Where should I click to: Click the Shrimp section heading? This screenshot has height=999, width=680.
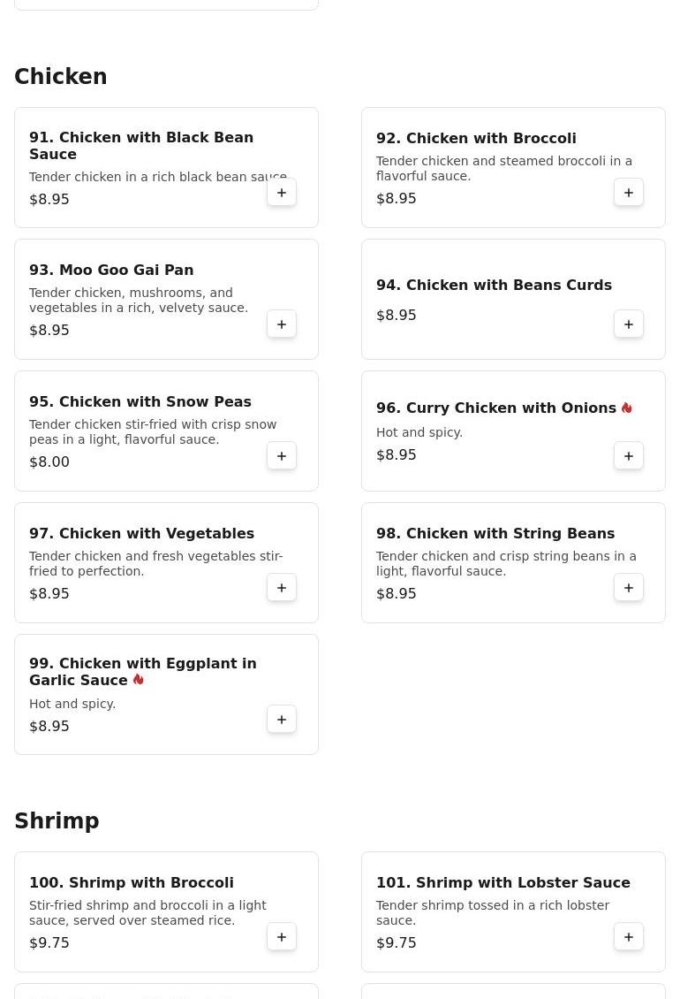(57, 821)
